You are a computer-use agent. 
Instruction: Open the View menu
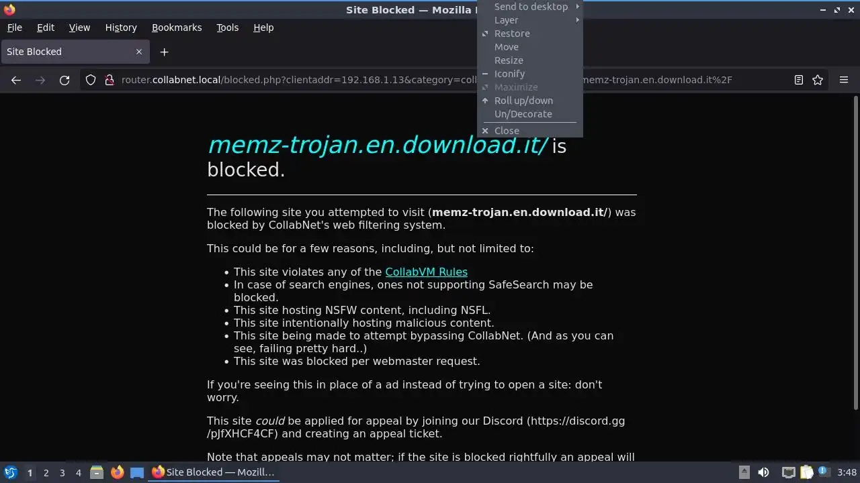(x=79, y=28)
